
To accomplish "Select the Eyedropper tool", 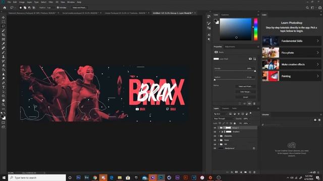I will (4, 44).
